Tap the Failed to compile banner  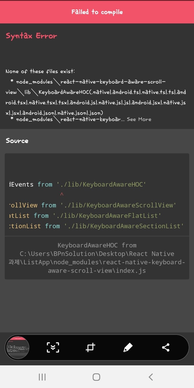[x=97, y=12]
